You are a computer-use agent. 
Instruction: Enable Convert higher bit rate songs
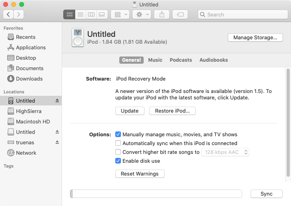(118, 152)
